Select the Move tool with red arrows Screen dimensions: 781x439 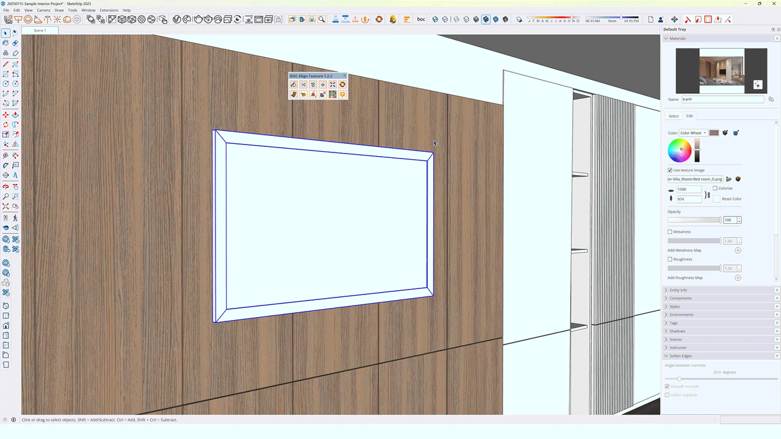pyautogui.click(x=6, y=115)
